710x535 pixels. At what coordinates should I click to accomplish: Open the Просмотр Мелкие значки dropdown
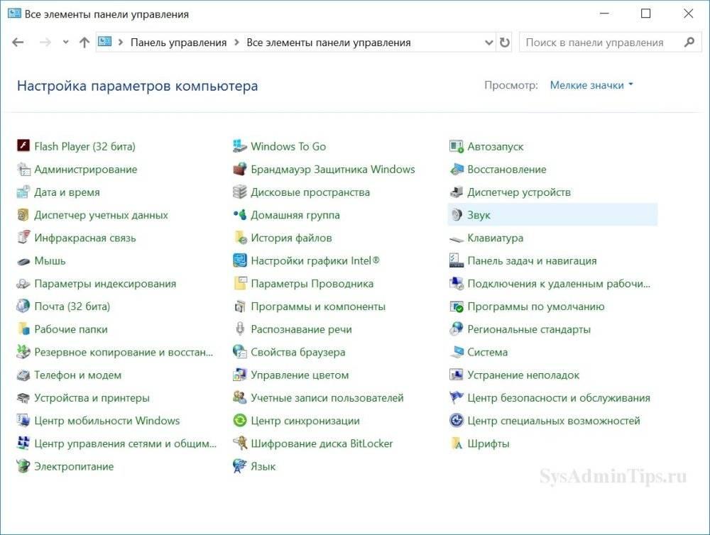coord(591,85)
